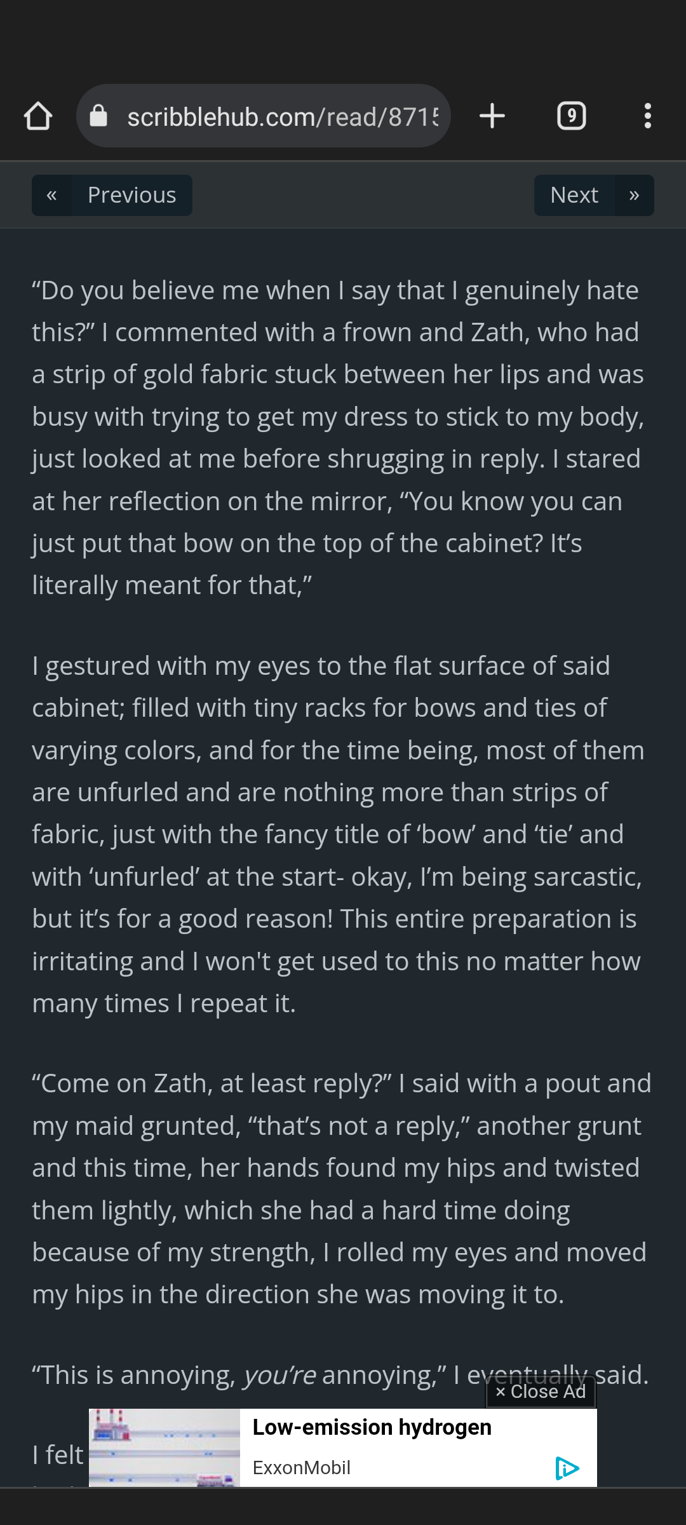This screenshot has height=1525, width=686.
Task: Tap the paragraph starting "Come on Zath"
Action: click(x=337, y=1189)
